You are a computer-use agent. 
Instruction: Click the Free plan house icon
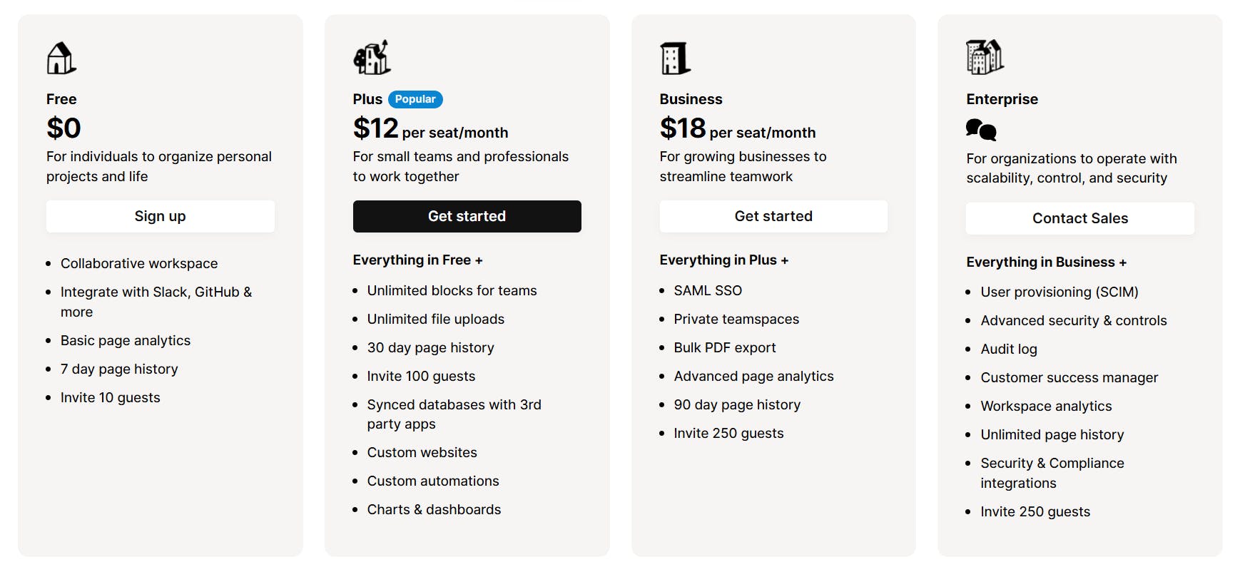pos(61,58)
